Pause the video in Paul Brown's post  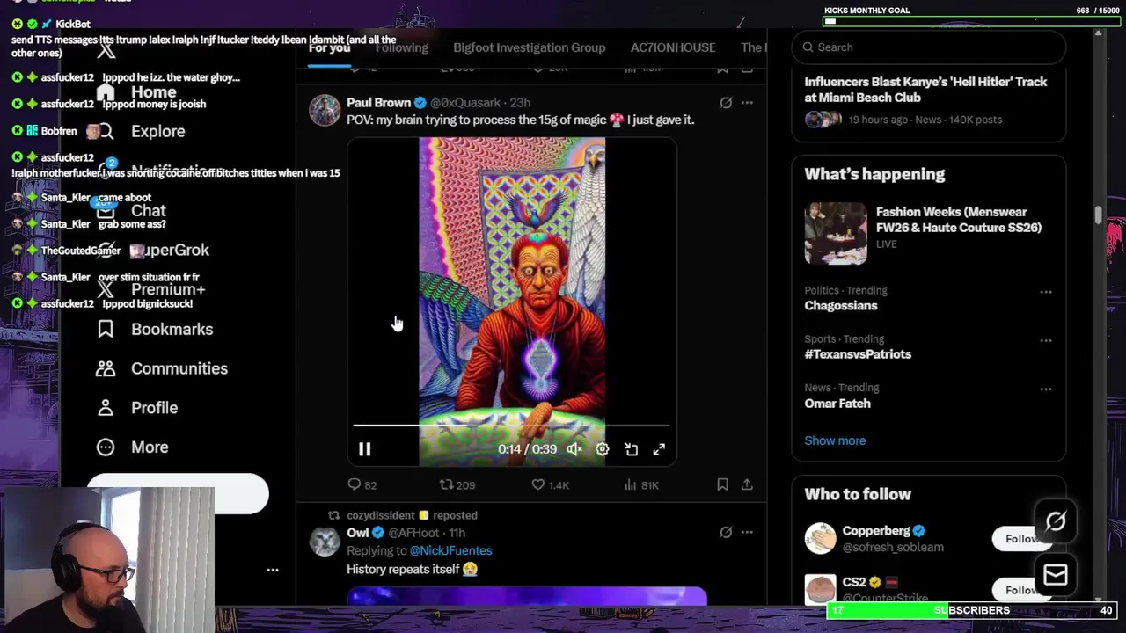(364, 449)
